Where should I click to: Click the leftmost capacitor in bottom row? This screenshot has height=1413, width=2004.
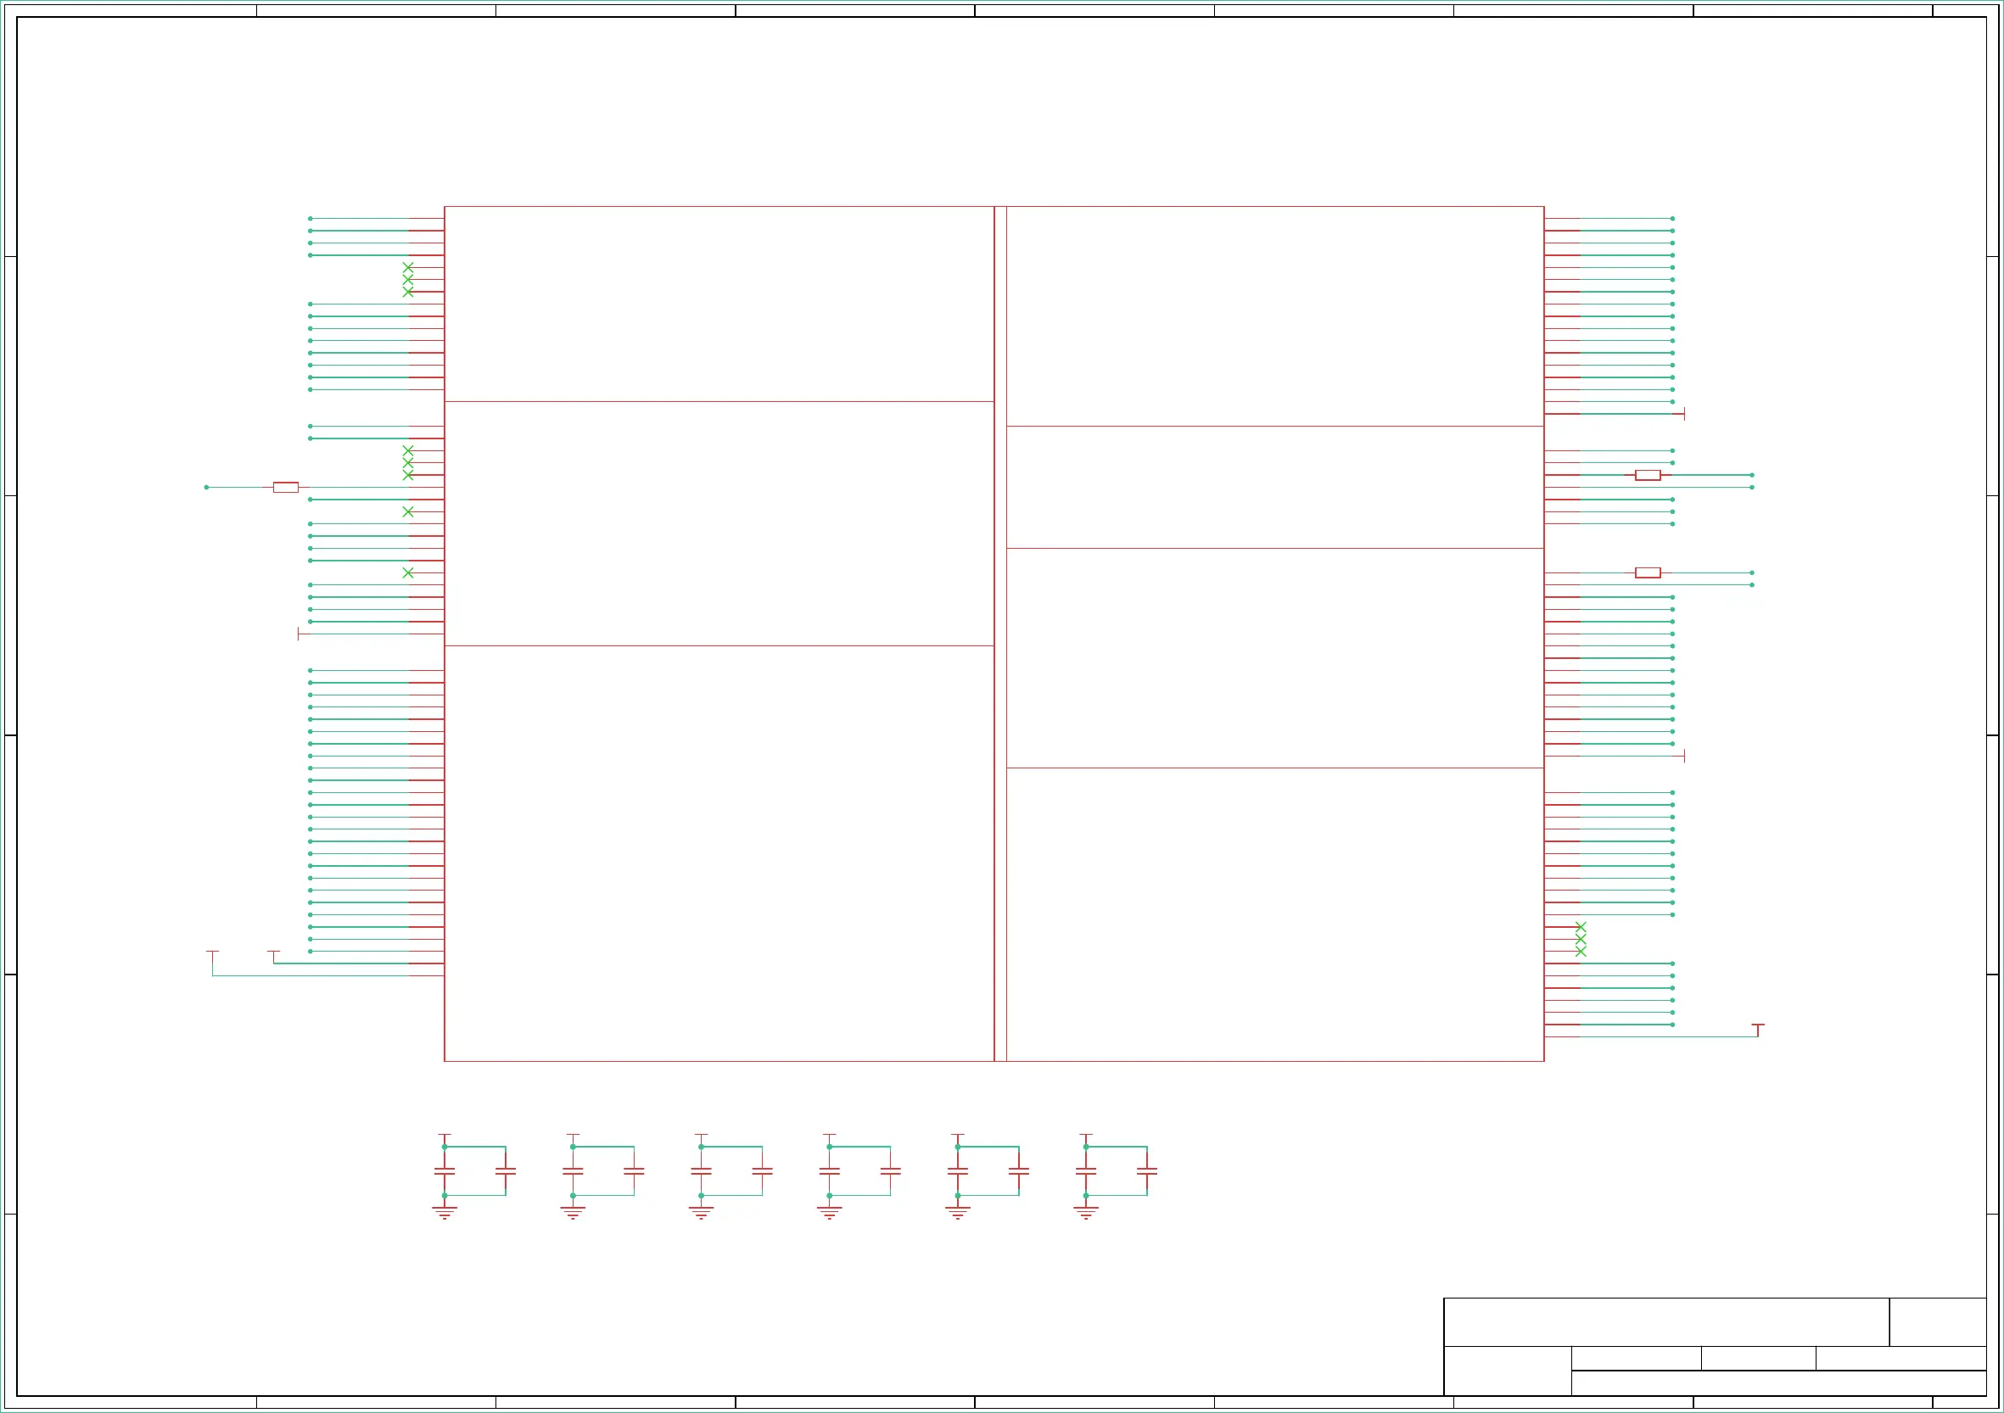pyautogui.click(x=445, y=1171)
